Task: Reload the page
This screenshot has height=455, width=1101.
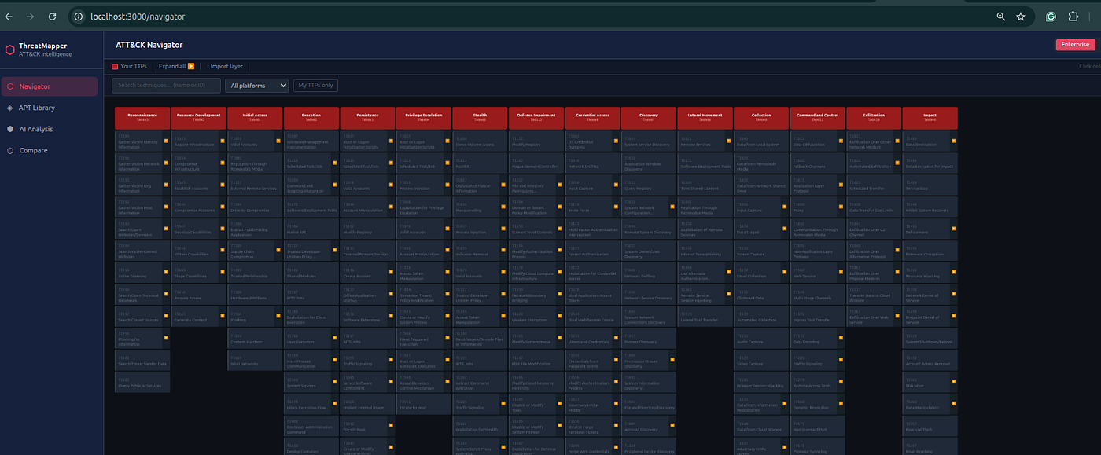Action: 52,16
